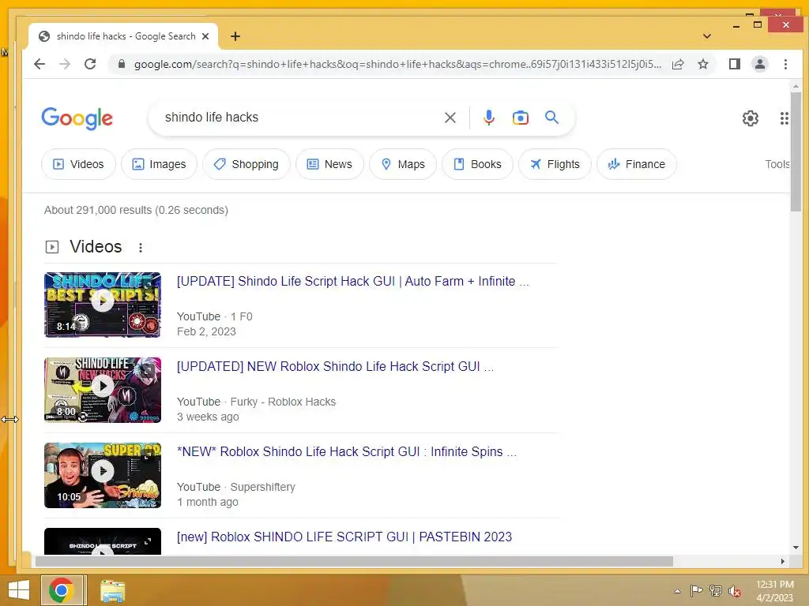Open Chrome profile avatar menu
The height and width of the screenshot is (606, 809).
(x=760, y=64)
